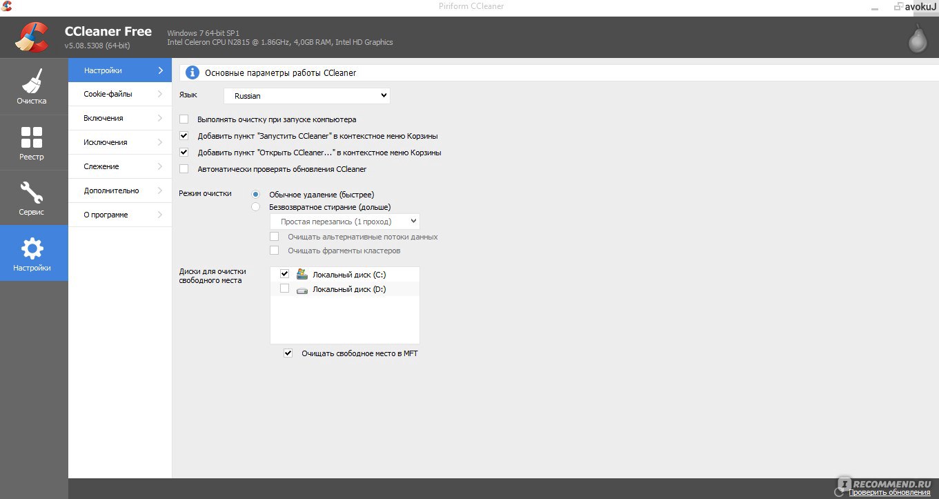Viewport: 939px width, 499px height.
Task: Click the chevron beside О программе
Action: pos(160,215)
